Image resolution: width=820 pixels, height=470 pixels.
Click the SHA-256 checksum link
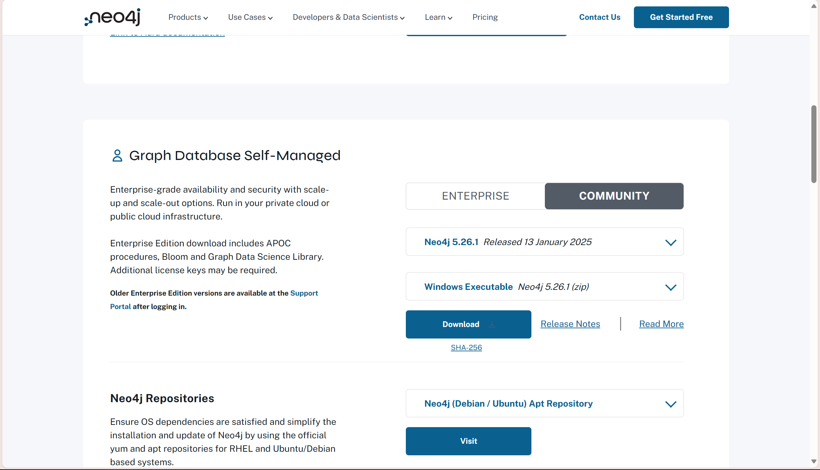(x=466, y=347)
